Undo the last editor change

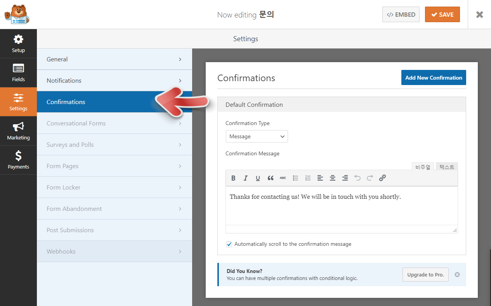point(357,178)
